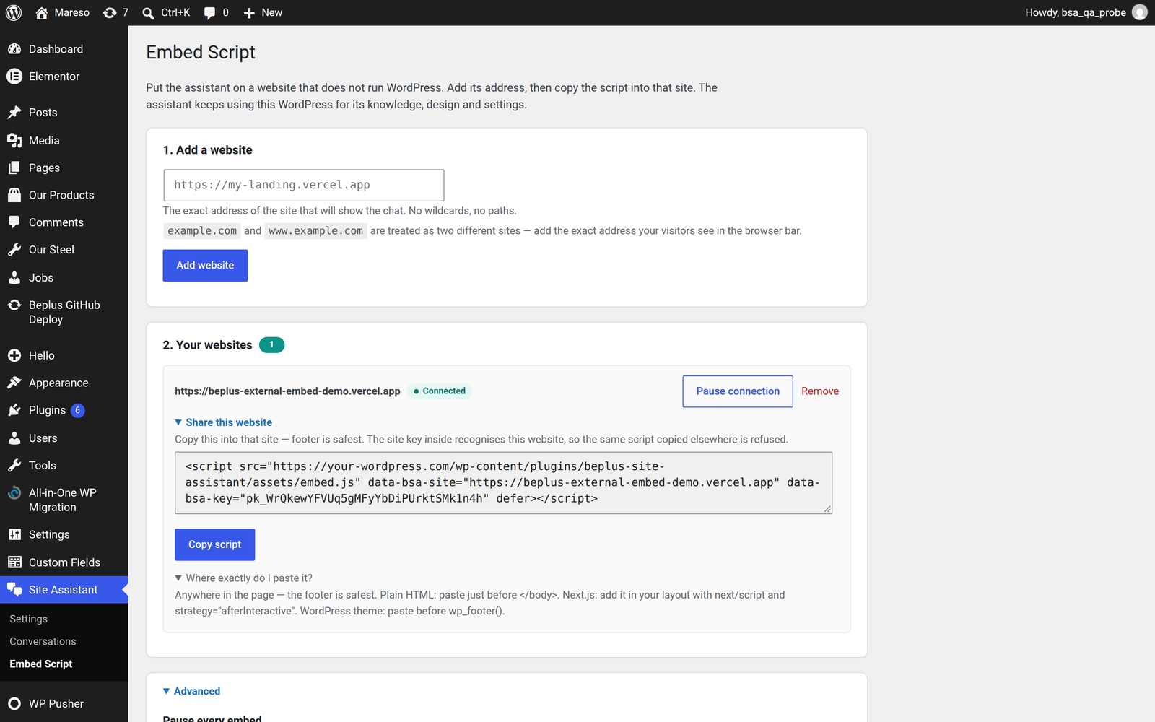Viewport: 1155px width, 722px height.
Task: Click the https://beplus-external-embed-demo.vercel.app site URL
Action: pos(287,391)
